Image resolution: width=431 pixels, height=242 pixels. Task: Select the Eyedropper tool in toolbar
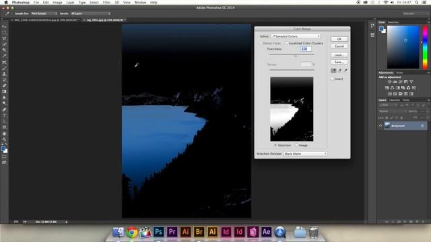[4, 56]
